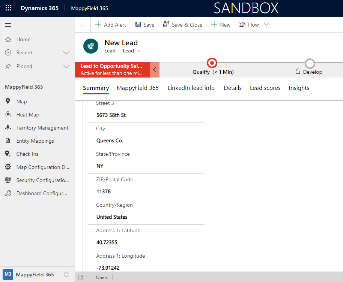Click the Recent clock icon
This screenshot has height=282, width=343.
pos(8,52)
